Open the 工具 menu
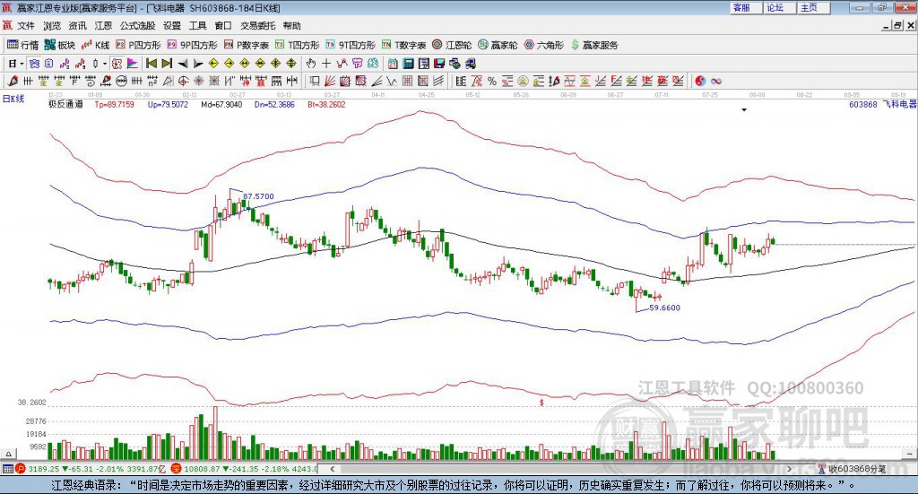The width and height of the screenshot is (918, 494). (198, 26)
